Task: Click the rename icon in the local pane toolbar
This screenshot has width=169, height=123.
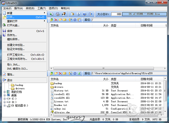Action: click(x=65, y=73)
